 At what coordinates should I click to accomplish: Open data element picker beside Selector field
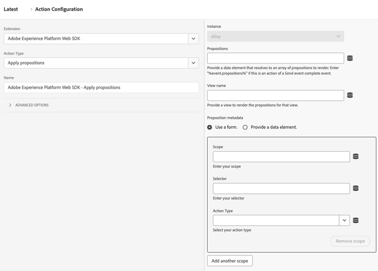pos(356,188)
